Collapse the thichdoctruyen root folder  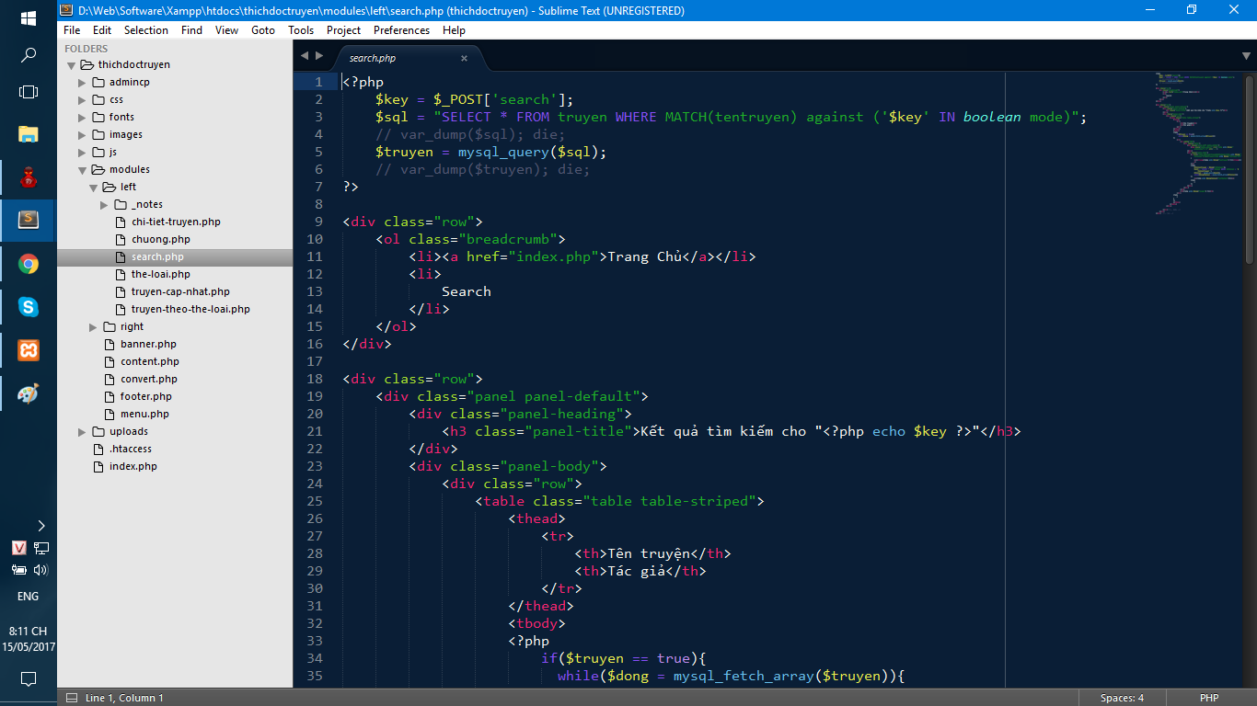click(x=72, y=65)
